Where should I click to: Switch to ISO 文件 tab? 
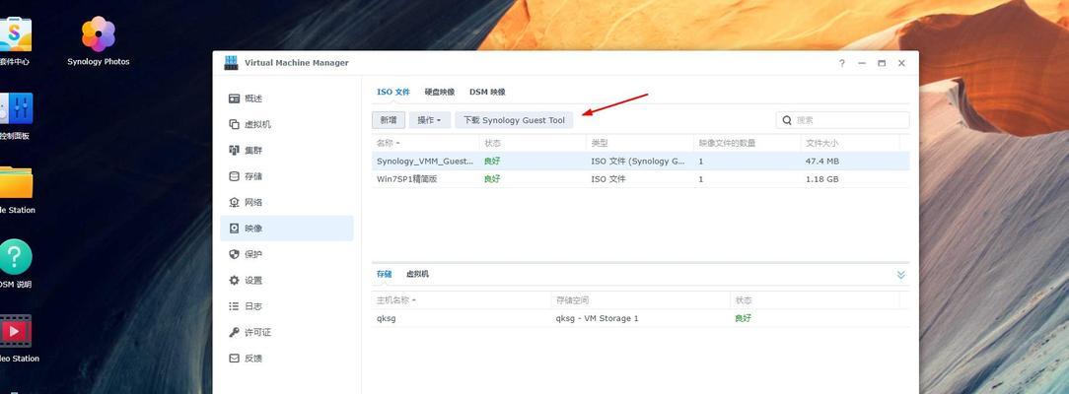coord(393,92)
